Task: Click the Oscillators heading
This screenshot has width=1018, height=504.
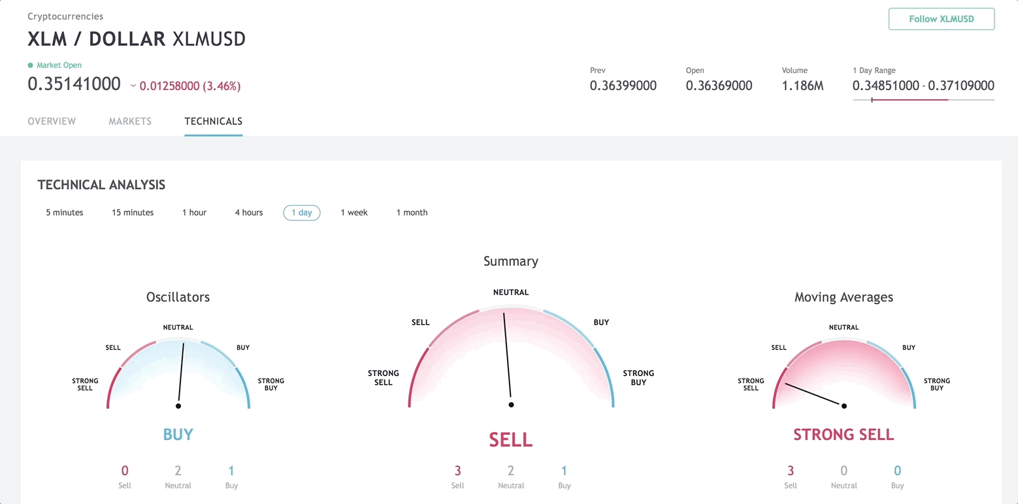Action: pyautogui.click(x=178, y=297)
